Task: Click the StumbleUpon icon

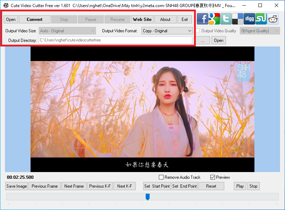Action: click(x=261, y=19)
